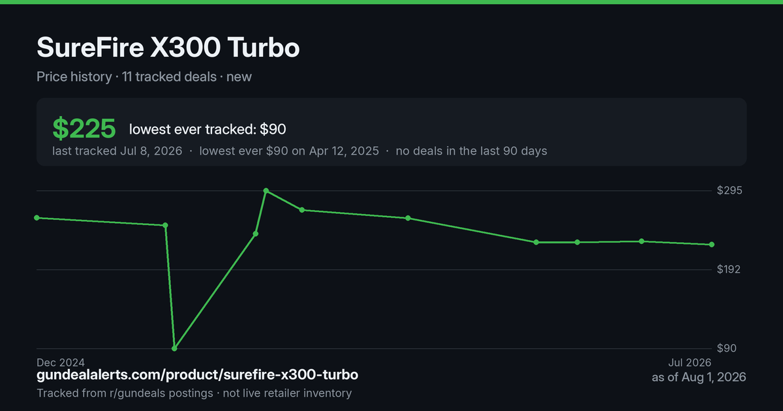Image resolution: width=783 pixels, height=411 pixels.
Task: Click the $295 axis label
Action: coord(729,190)
